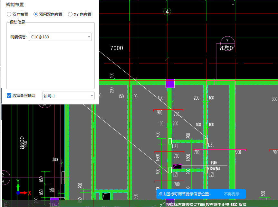Click the tip position adjust arrows icon

[162, 204]
